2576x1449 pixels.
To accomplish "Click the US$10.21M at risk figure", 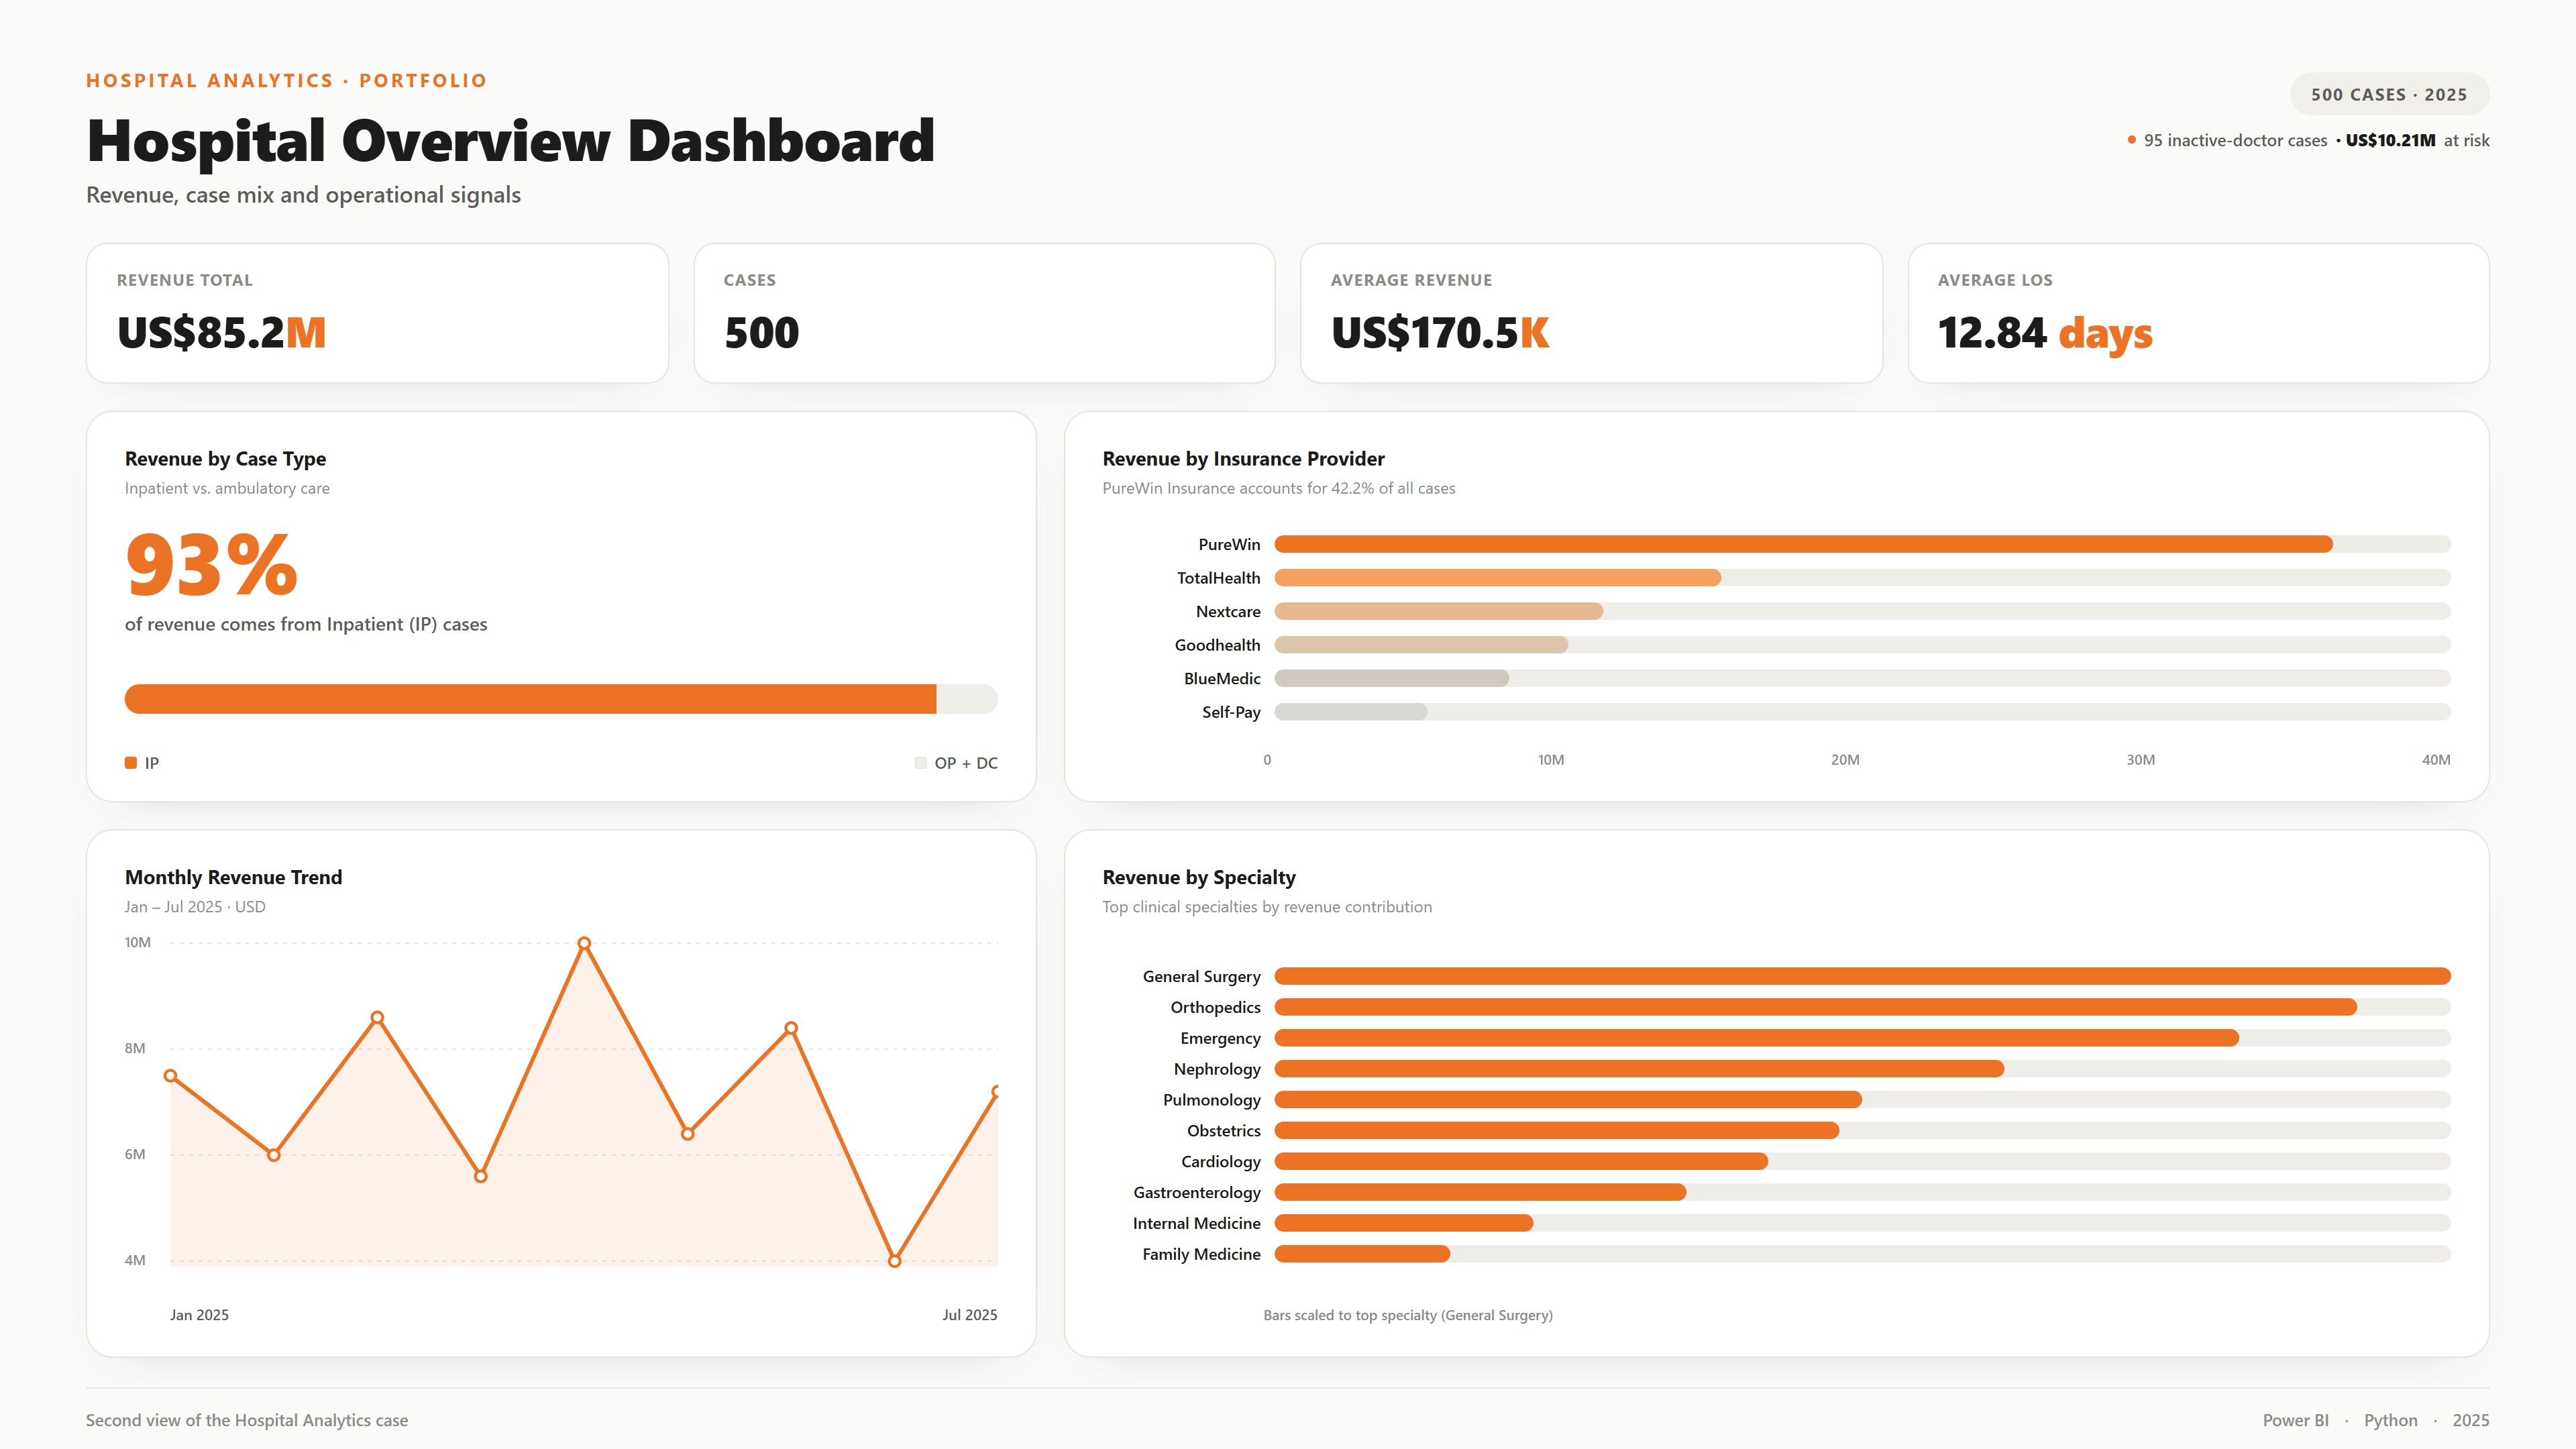I will point(2390,140).
